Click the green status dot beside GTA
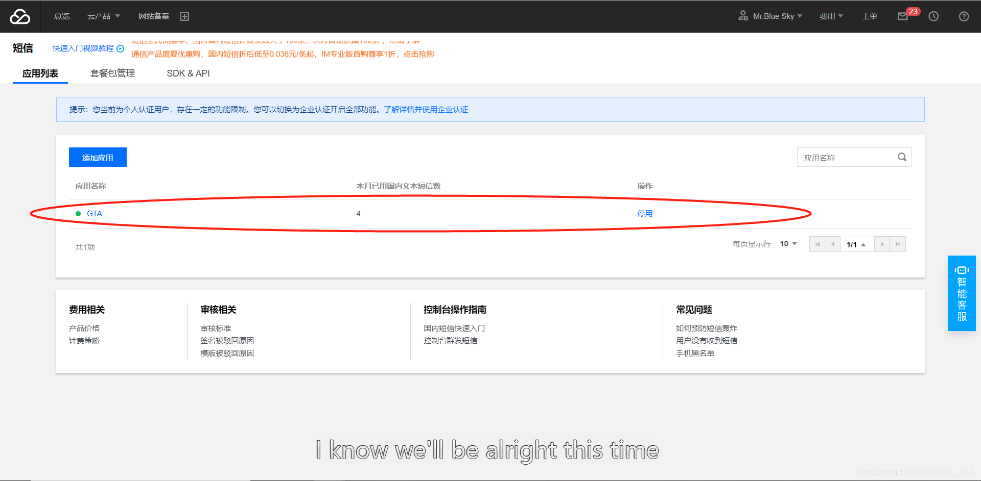This screenshot has width=981, height=481. click(x=78, y=214)
